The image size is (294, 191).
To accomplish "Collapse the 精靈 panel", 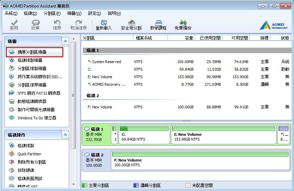I will tap(65, 41).
